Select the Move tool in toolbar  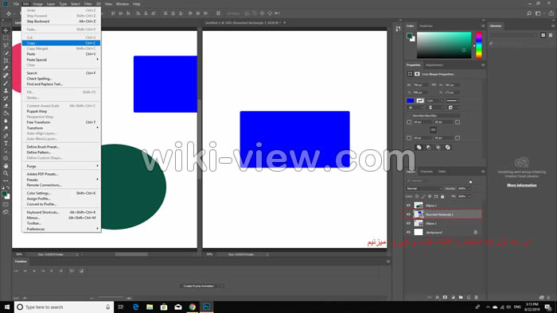(x=6, y=30)
